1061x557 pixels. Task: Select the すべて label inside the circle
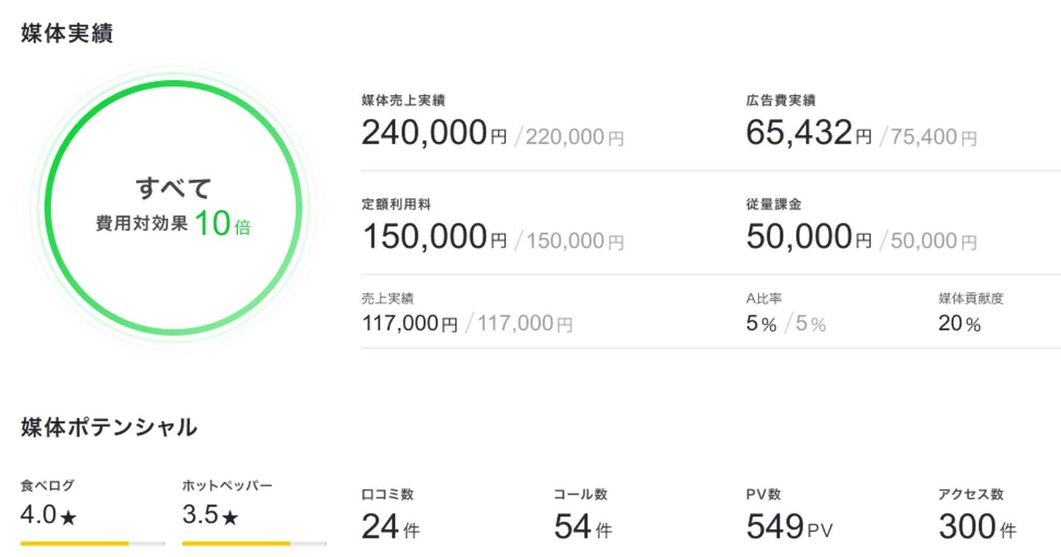click(173, 189)
